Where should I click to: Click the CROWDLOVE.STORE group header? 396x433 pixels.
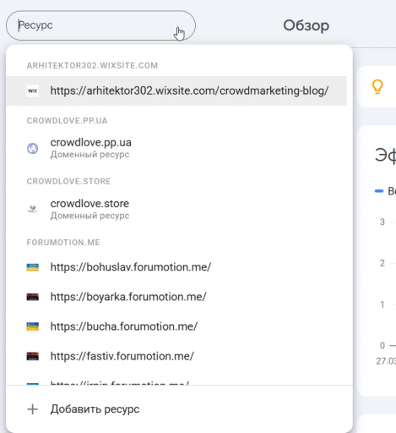click(x=68, y=181)
